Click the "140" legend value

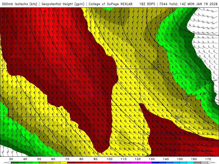coord(166,159)
